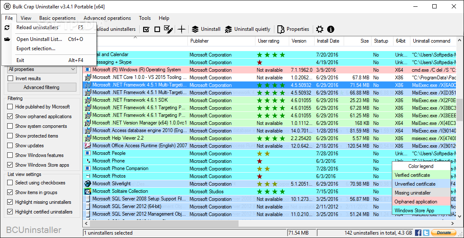Screen dimensions: 464x238
Task: Click the info (i) circle icon
Action: (331, 29)
